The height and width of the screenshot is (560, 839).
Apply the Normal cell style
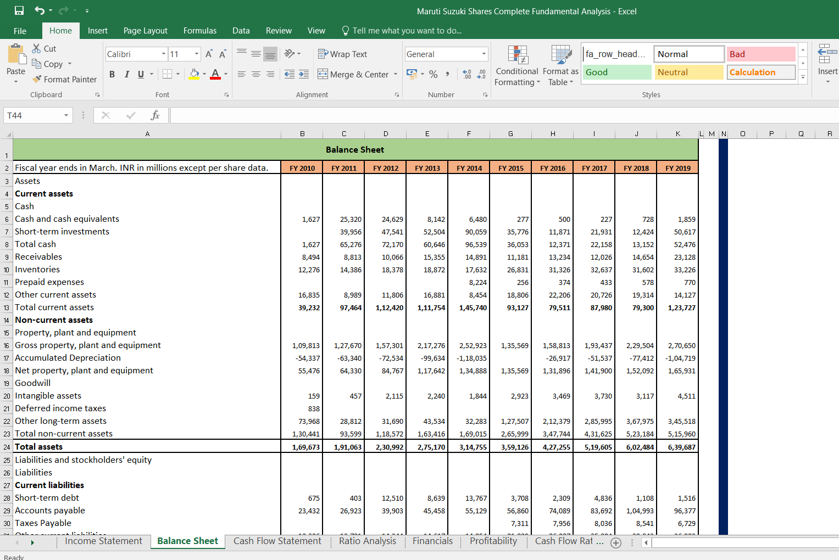pos(689,54)
